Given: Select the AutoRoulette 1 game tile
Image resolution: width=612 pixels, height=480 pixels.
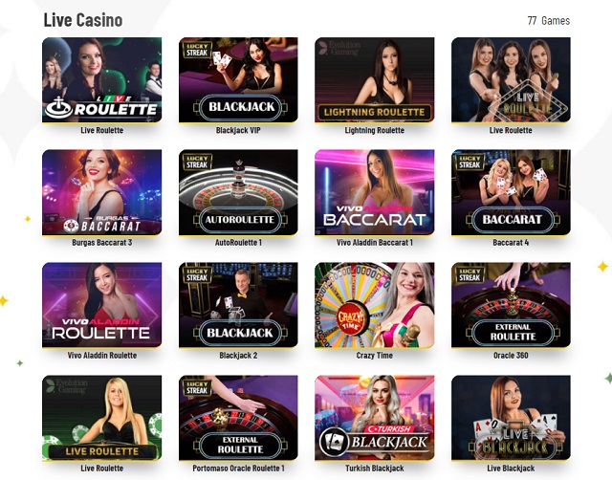Looking at the screenshot, I should click(x=238, y=193).
